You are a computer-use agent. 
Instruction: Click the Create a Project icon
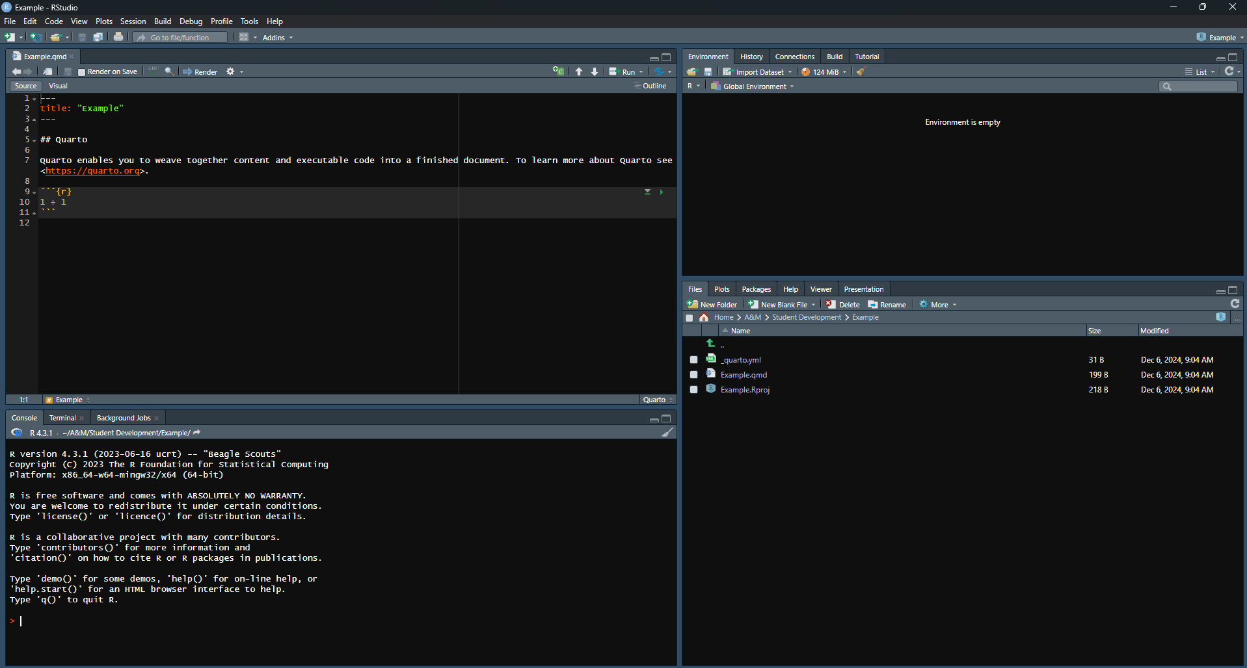[36, 37]
